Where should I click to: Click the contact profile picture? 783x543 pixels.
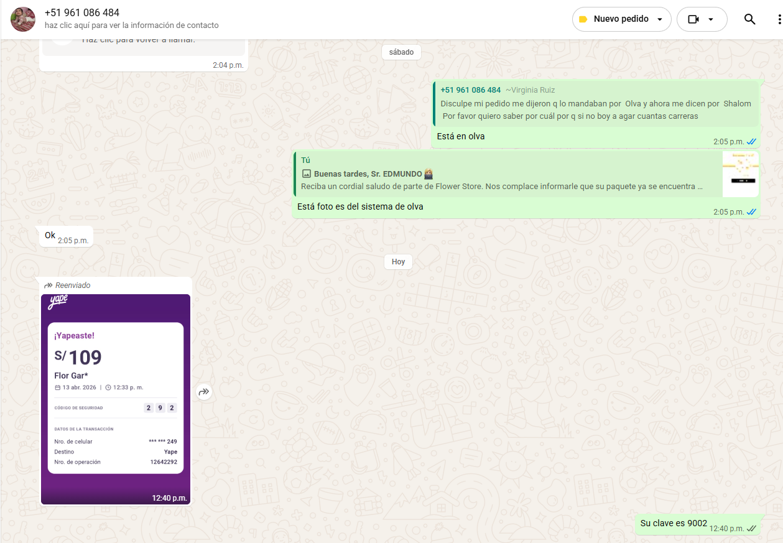point(23,19)
